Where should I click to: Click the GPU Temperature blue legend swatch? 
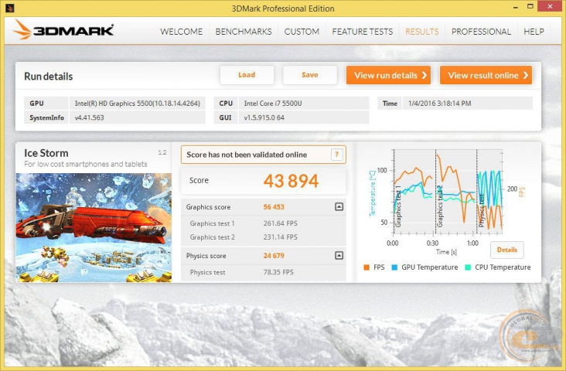click(x=394, y=267)
